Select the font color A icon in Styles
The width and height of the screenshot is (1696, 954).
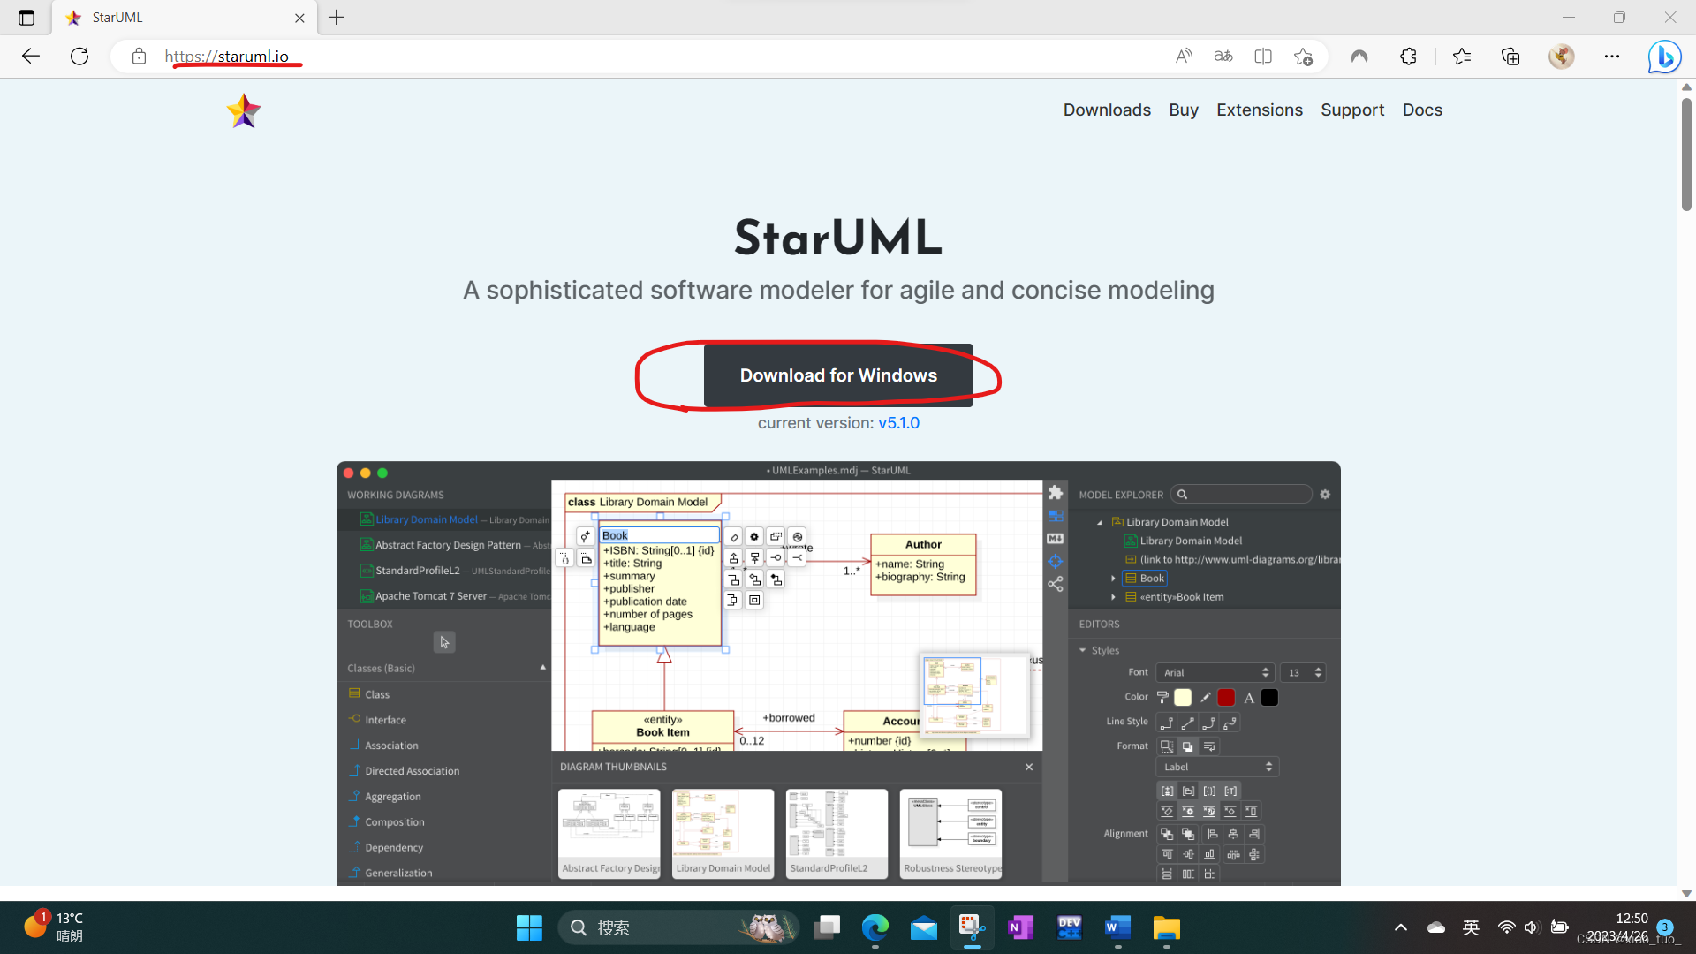tap(1248, 697)
